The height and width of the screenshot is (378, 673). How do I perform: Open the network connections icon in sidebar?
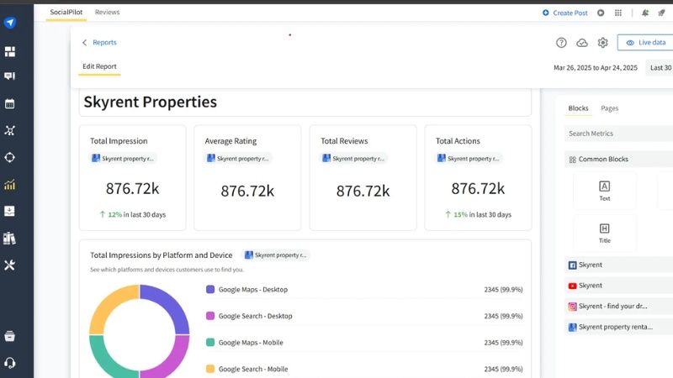pos(9,131)
